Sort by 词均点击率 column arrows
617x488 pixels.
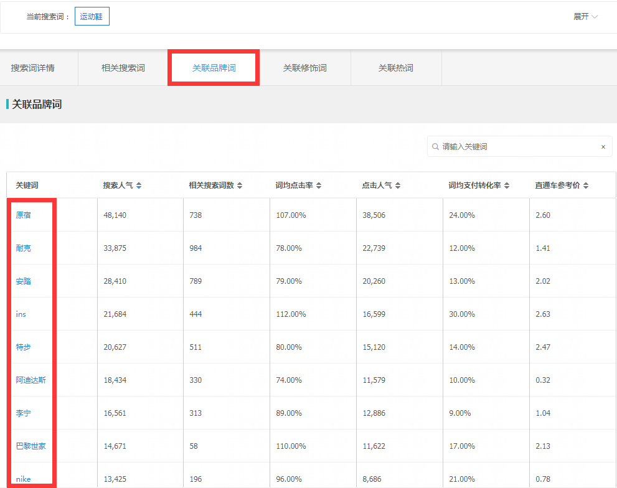coord(319,185)
